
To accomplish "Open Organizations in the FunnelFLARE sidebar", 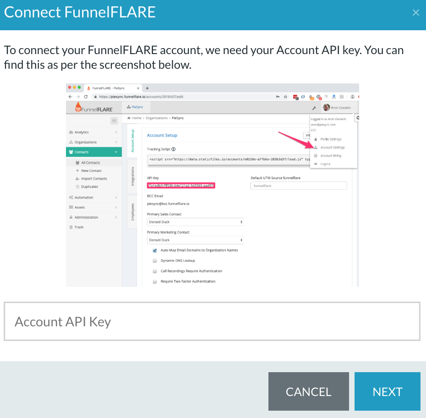I will coord(85,142).
